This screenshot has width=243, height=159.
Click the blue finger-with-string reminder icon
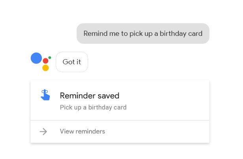[45, 95]
